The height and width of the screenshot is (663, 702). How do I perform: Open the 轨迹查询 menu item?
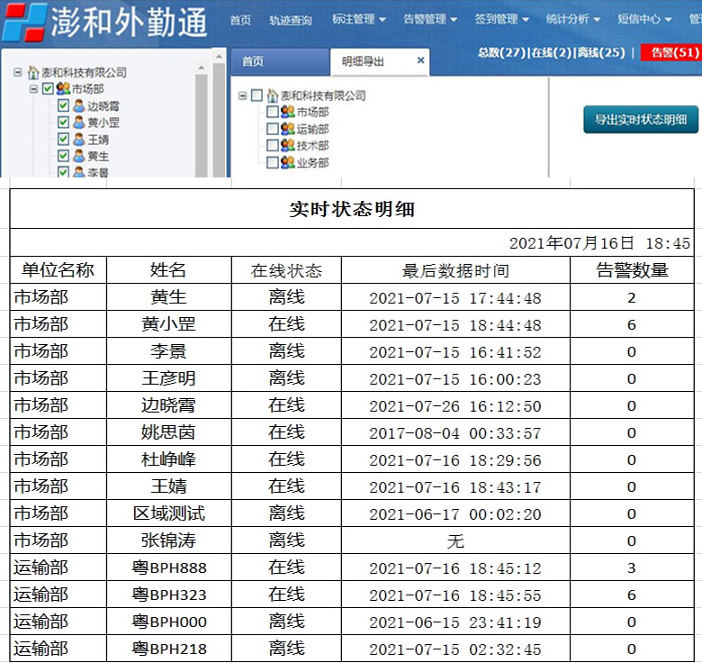[x=290, y=20]
